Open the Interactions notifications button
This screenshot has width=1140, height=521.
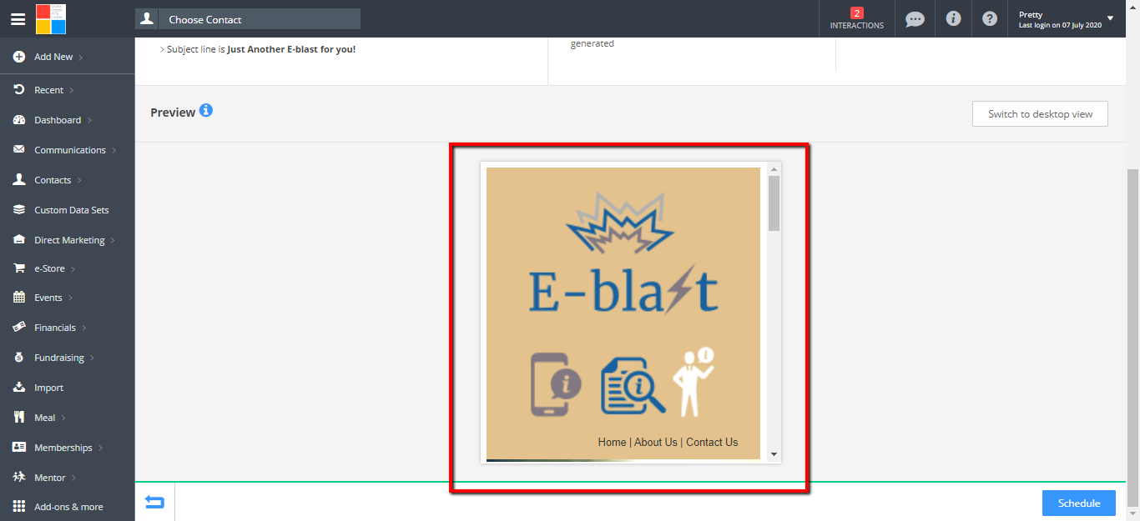[856, 18]
